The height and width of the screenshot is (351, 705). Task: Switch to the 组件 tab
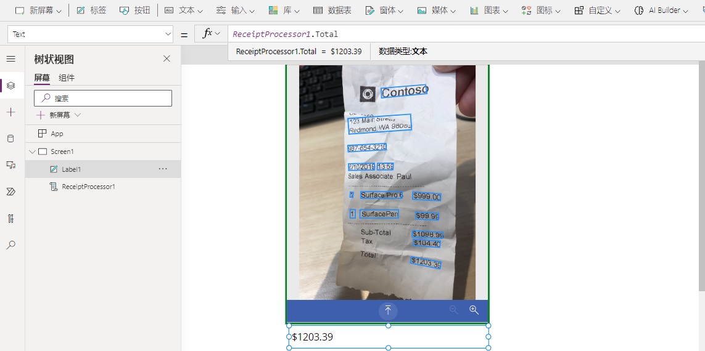(67, 78)
